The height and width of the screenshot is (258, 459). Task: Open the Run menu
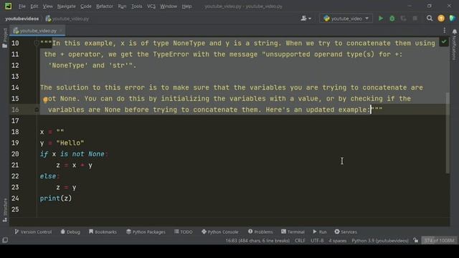tap(122, 6)
